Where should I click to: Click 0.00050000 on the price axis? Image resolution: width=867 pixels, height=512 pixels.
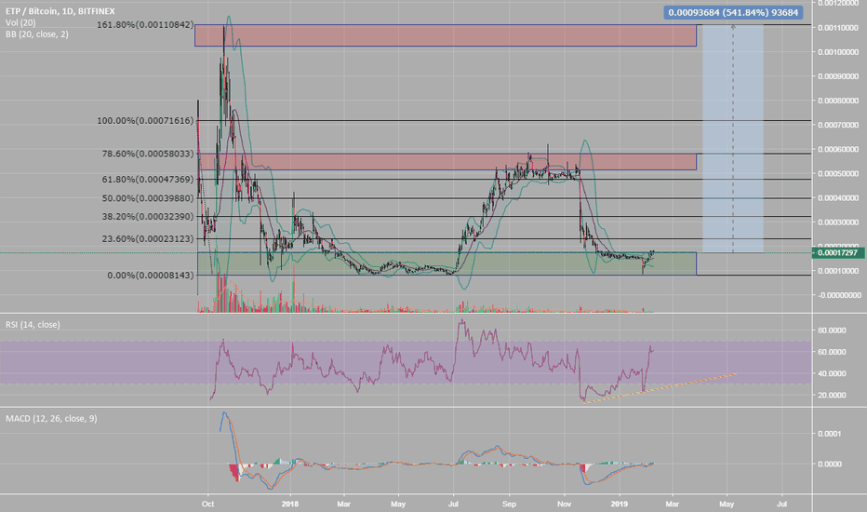coord(839,174)
